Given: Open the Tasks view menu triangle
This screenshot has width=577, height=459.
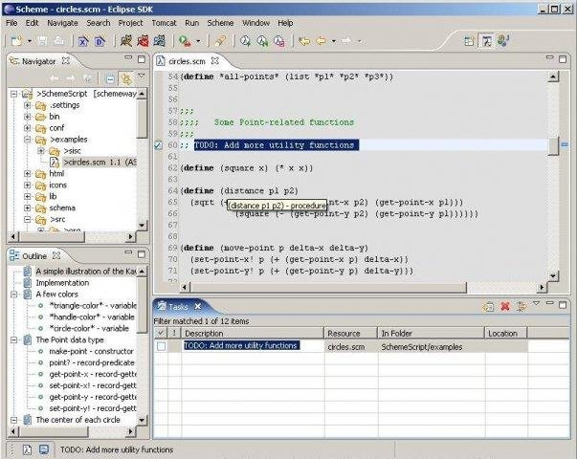Looking at the screenshot, I should coord(536,303).
